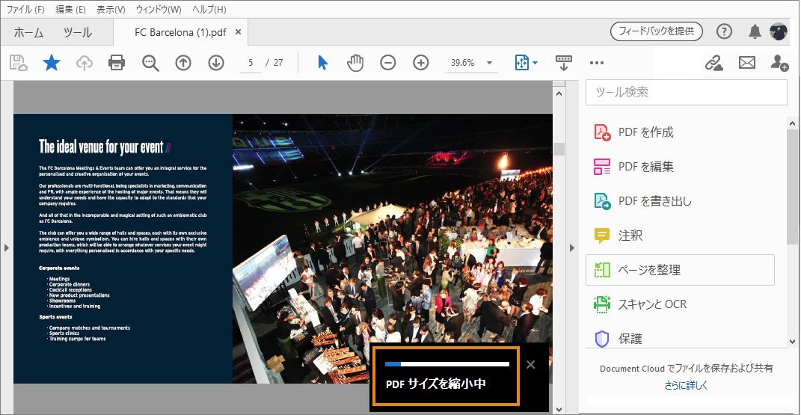
Task: Open the ウィンドウ(W) menu
Action: (x=159, y=9)
